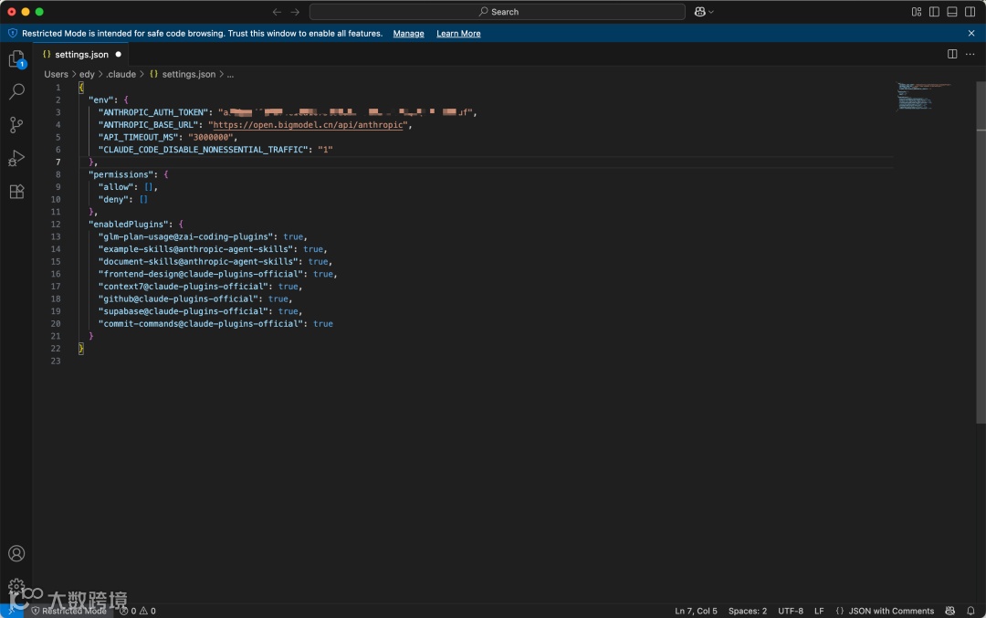The image size is (986, 618).
Task: Click "document-skills@anthropic-agent-skills" entry
Action: coord(198,262)
